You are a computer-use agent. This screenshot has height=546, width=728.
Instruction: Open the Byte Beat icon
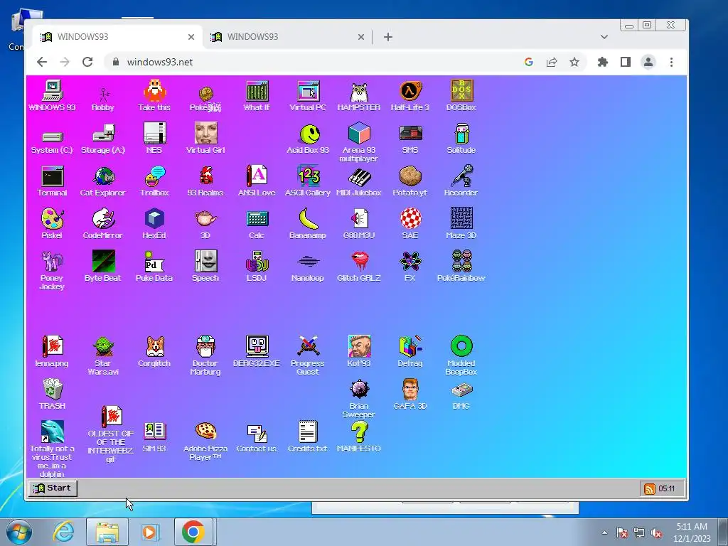[x=104, y=262]
